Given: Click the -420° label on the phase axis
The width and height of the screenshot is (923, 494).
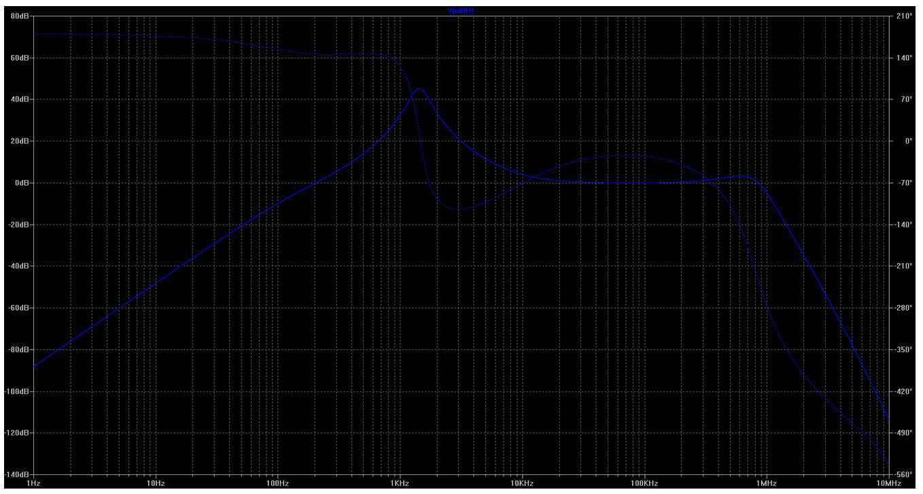Looking at the screenshot, I should (904, 391).
